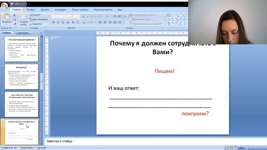The height and width of the screenshot is (150, 267).
Task: Open the Undo history dropdown arrow
Action: (20, 4)
